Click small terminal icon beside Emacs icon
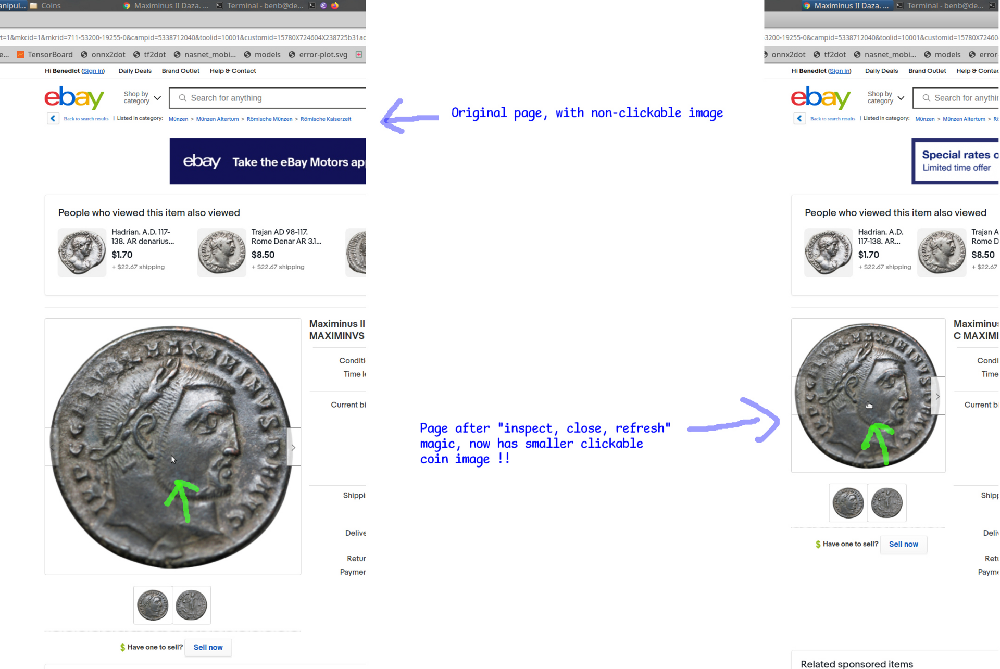 click(x=312, y=6)
